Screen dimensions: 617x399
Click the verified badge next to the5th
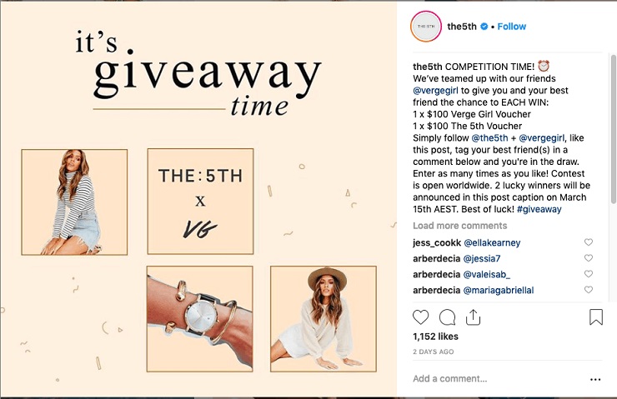click(484, 27)
